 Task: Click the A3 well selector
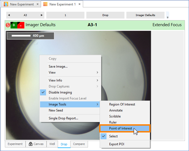(x=25, y=15)
